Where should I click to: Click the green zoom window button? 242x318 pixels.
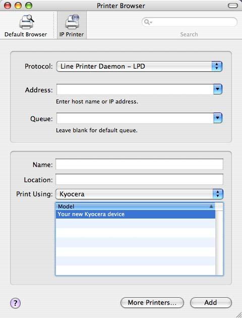click(29, 6)
